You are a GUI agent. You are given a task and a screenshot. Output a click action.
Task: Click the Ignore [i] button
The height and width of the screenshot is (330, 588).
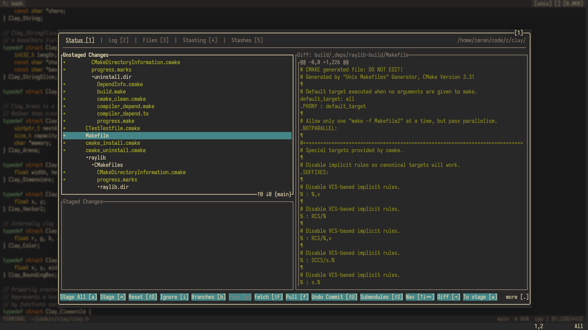174,297
